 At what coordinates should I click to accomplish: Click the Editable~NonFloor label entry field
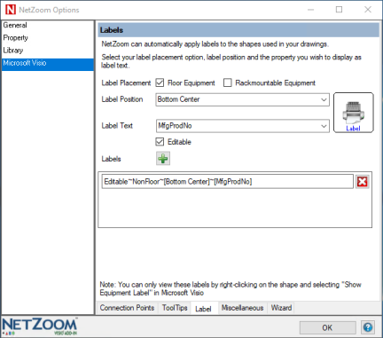228,182
